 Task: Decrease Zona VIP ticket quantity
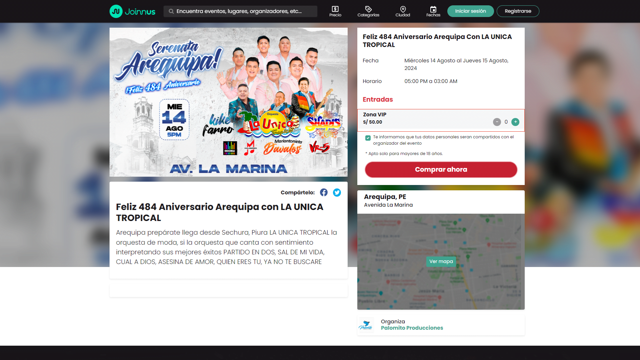tap(497, 122)
